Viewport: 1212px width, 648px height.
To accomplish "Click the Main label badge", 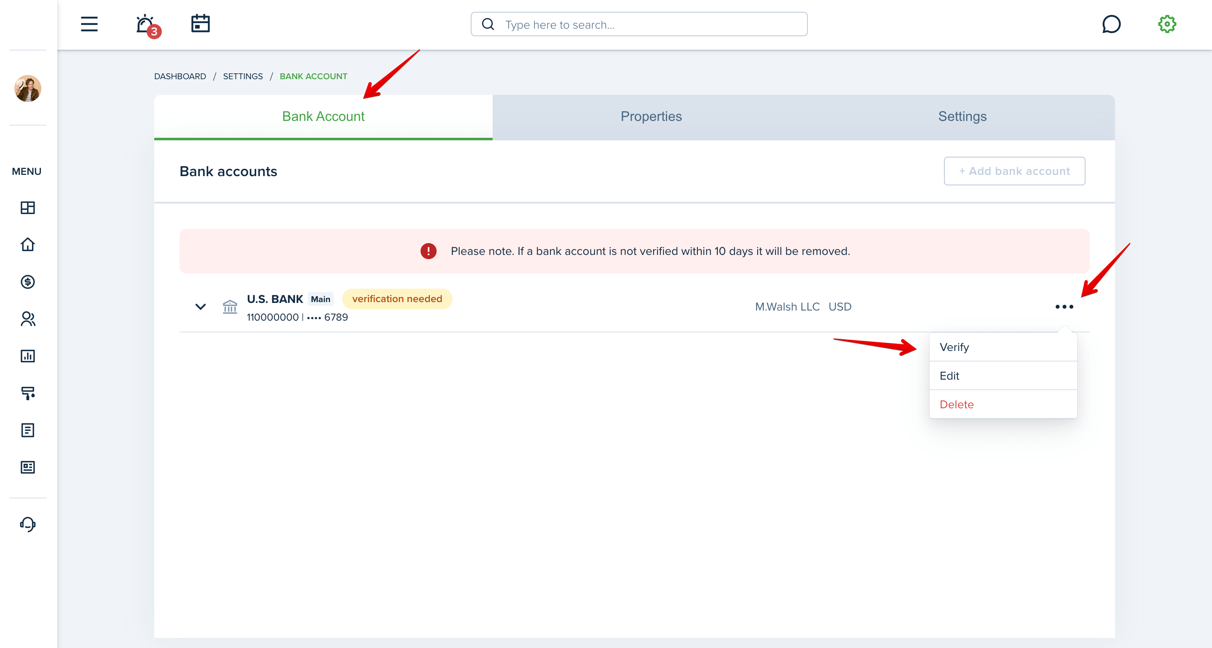I will [320, 299].
